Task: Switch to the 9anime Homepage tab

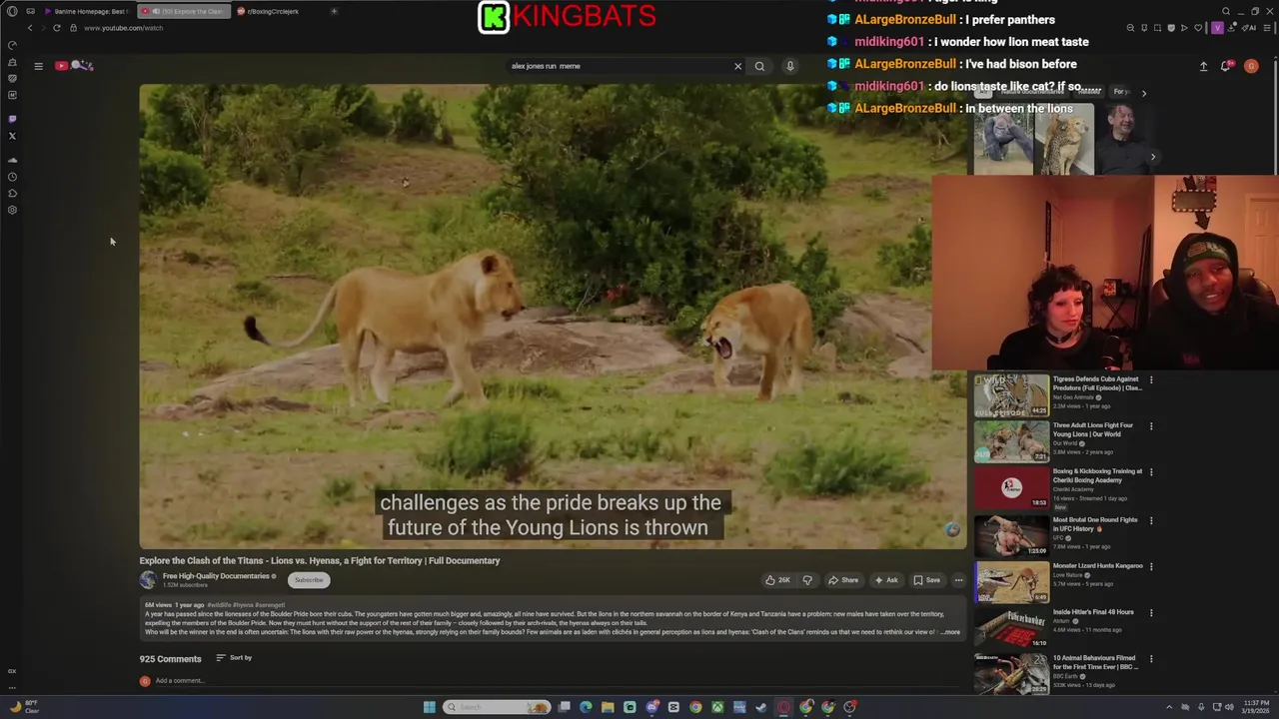Action: pos(86,11)
